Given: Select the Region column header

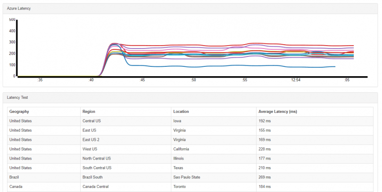Looking at the screenshot, I should coord(89,112).
